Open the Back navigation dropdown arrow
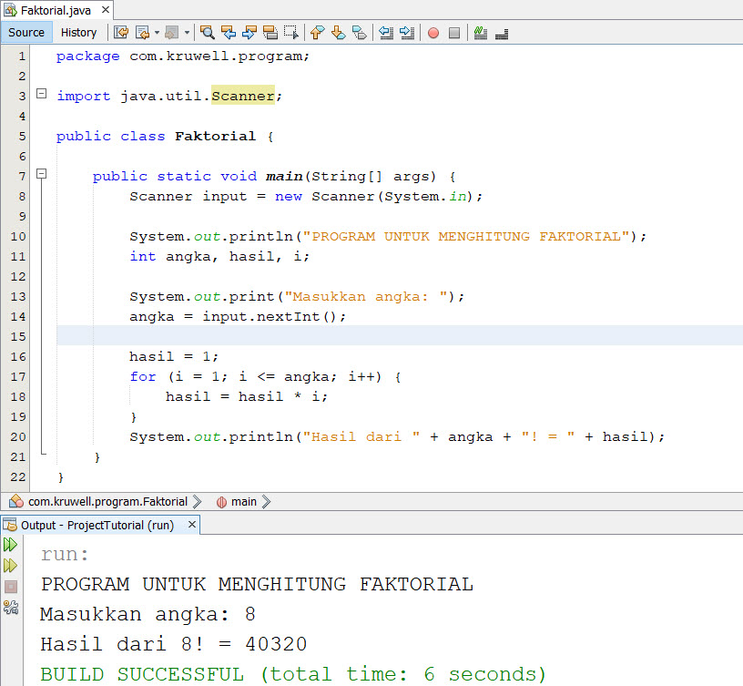 click(157, 33)
